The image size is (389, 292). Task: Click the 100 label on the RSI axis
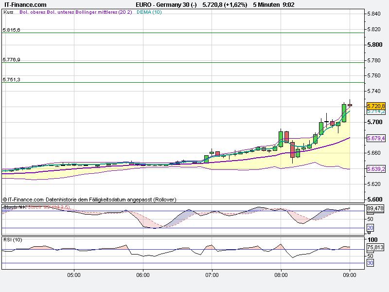(x=372, y=239)
